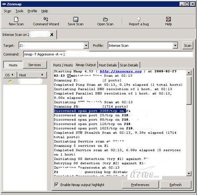Image resolution: width=197 pixels, height=195 pixels.
Task: Click the Open Scan folder icon
Action: 106,19
